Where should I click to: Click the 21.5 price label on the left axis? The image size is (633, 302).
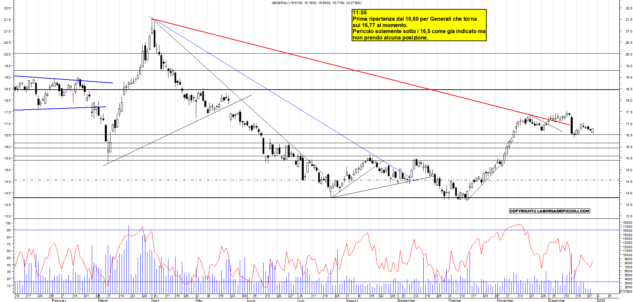(7, 20)
